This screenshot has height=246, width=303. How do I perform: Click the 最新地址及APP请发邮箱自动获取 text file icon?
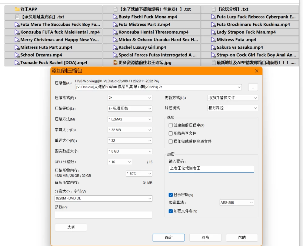pyautogui.click(x=214, y=63)
